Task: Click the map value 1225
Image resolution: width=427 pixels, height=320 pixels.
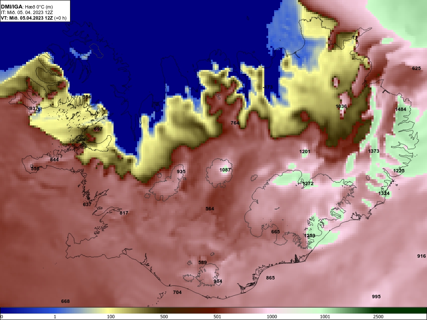Action: 399,171
